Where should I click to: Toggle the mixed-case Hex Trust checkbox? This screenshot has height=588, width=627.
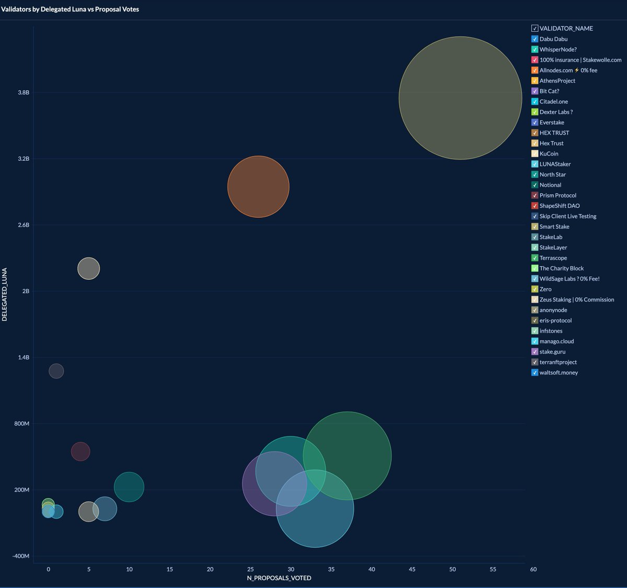pos(535,143)
